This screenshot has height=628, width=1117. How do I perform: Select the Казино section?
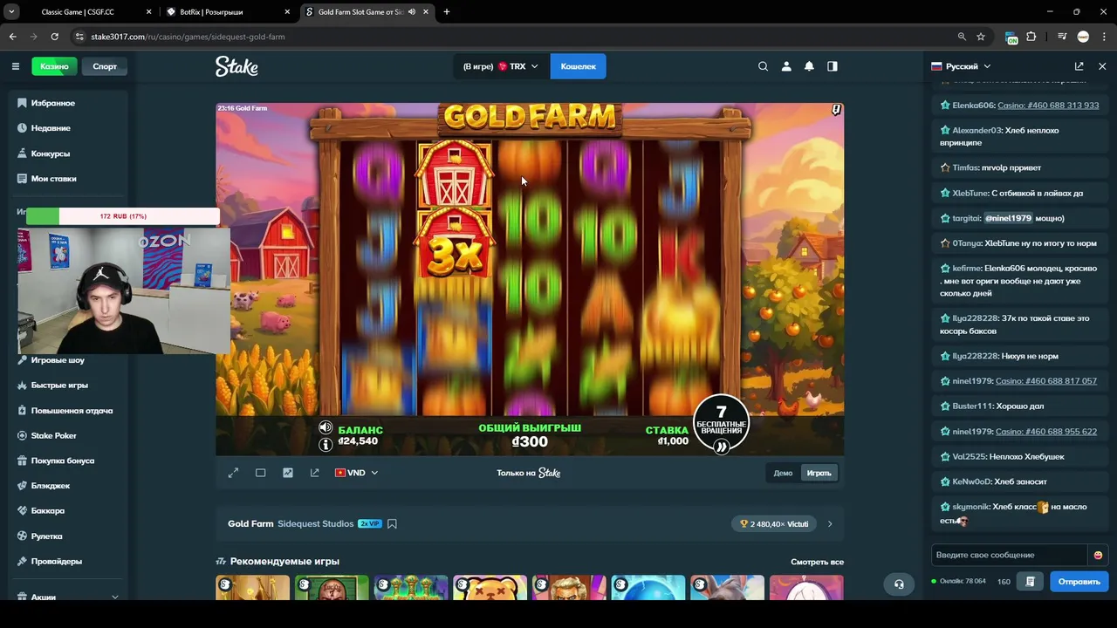pyautogui.click(x=54, y=66)
